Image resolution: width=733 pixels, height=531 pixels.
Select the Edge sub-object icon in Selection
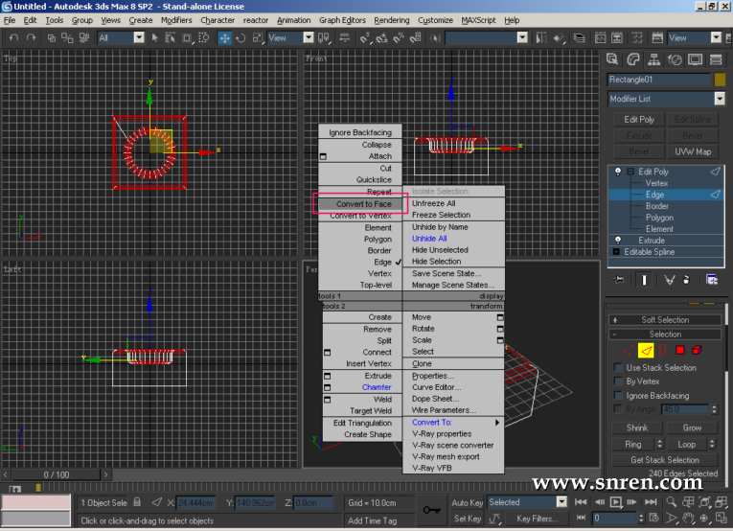coord(646,350)
